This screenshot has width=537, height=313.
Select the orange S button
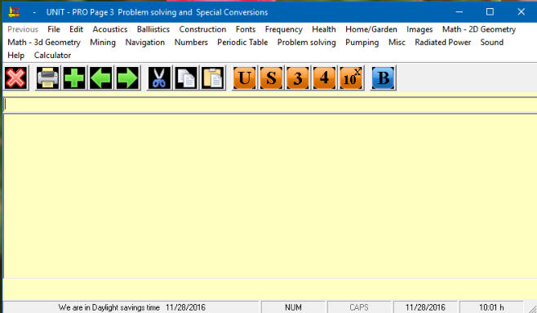[x=271, y=78]
